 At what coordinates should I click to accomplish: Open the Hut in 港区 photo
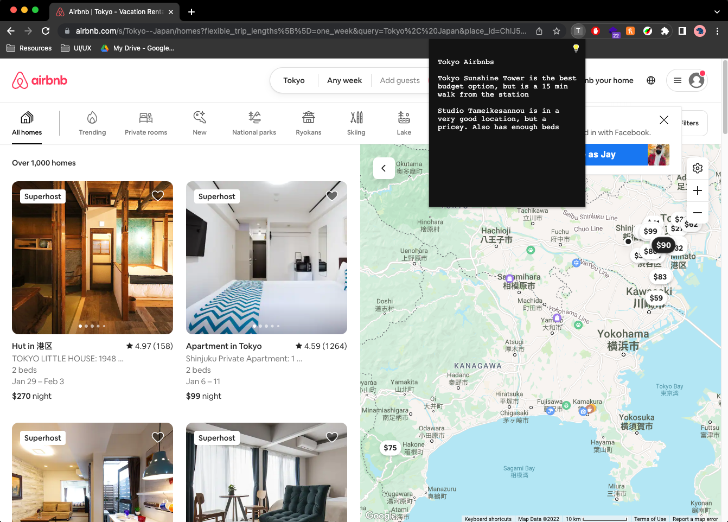(x=92, y=258)
